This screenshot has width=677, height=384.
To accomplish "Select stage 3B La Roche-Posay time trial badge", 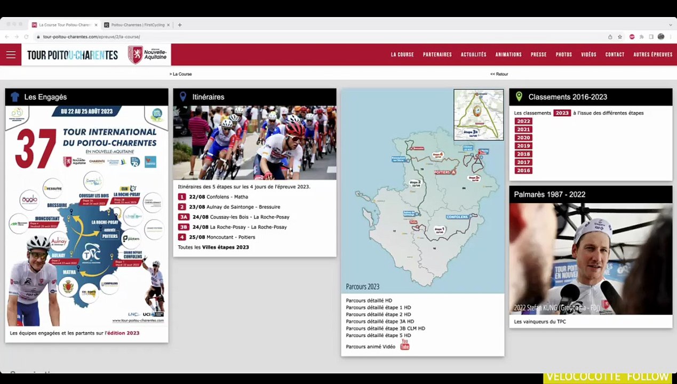I will coord(184,227).
